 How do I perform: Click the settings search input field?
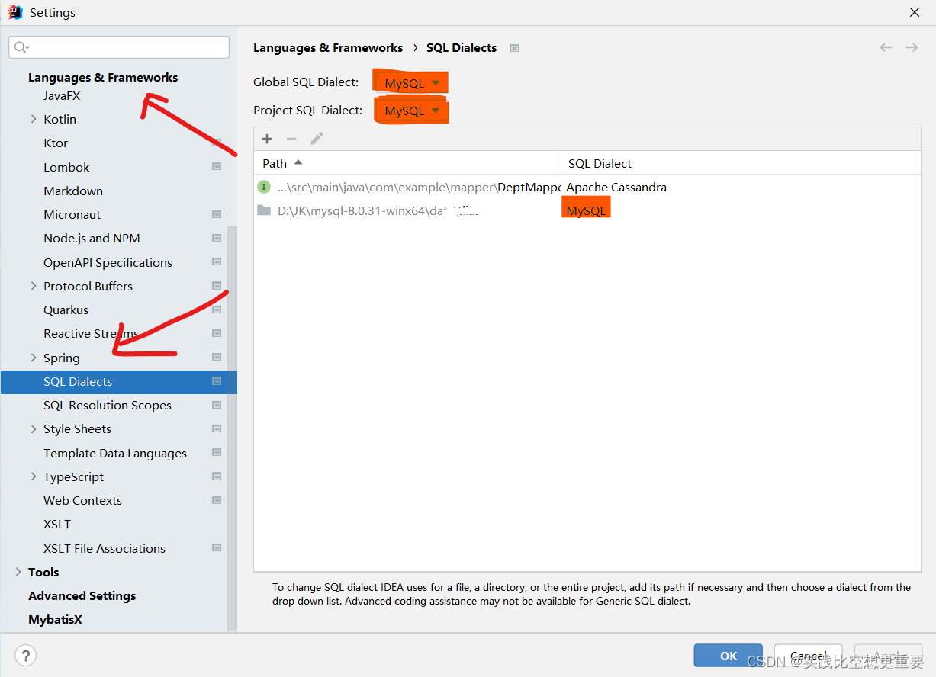pos(119,47)
